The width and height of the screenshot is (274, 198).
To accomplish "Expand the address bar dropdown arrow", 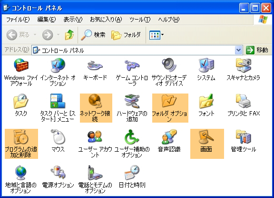I will click(238, 50).
